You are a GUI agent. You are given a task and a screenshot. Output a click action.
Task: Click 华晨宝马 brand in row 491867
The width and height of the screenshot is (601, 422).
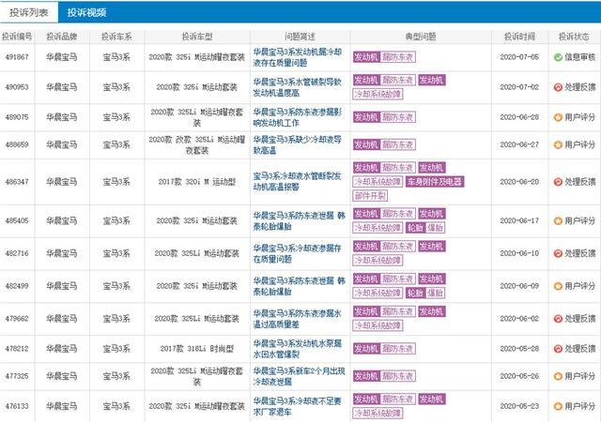(62, 57)
